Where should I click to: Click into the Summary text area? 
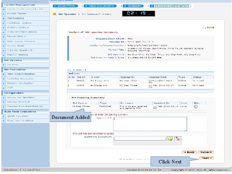150,124
